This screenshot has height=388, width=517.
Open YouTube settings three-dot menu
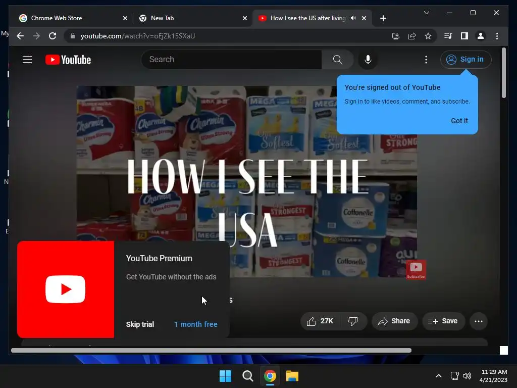click(x=426, y=60)
